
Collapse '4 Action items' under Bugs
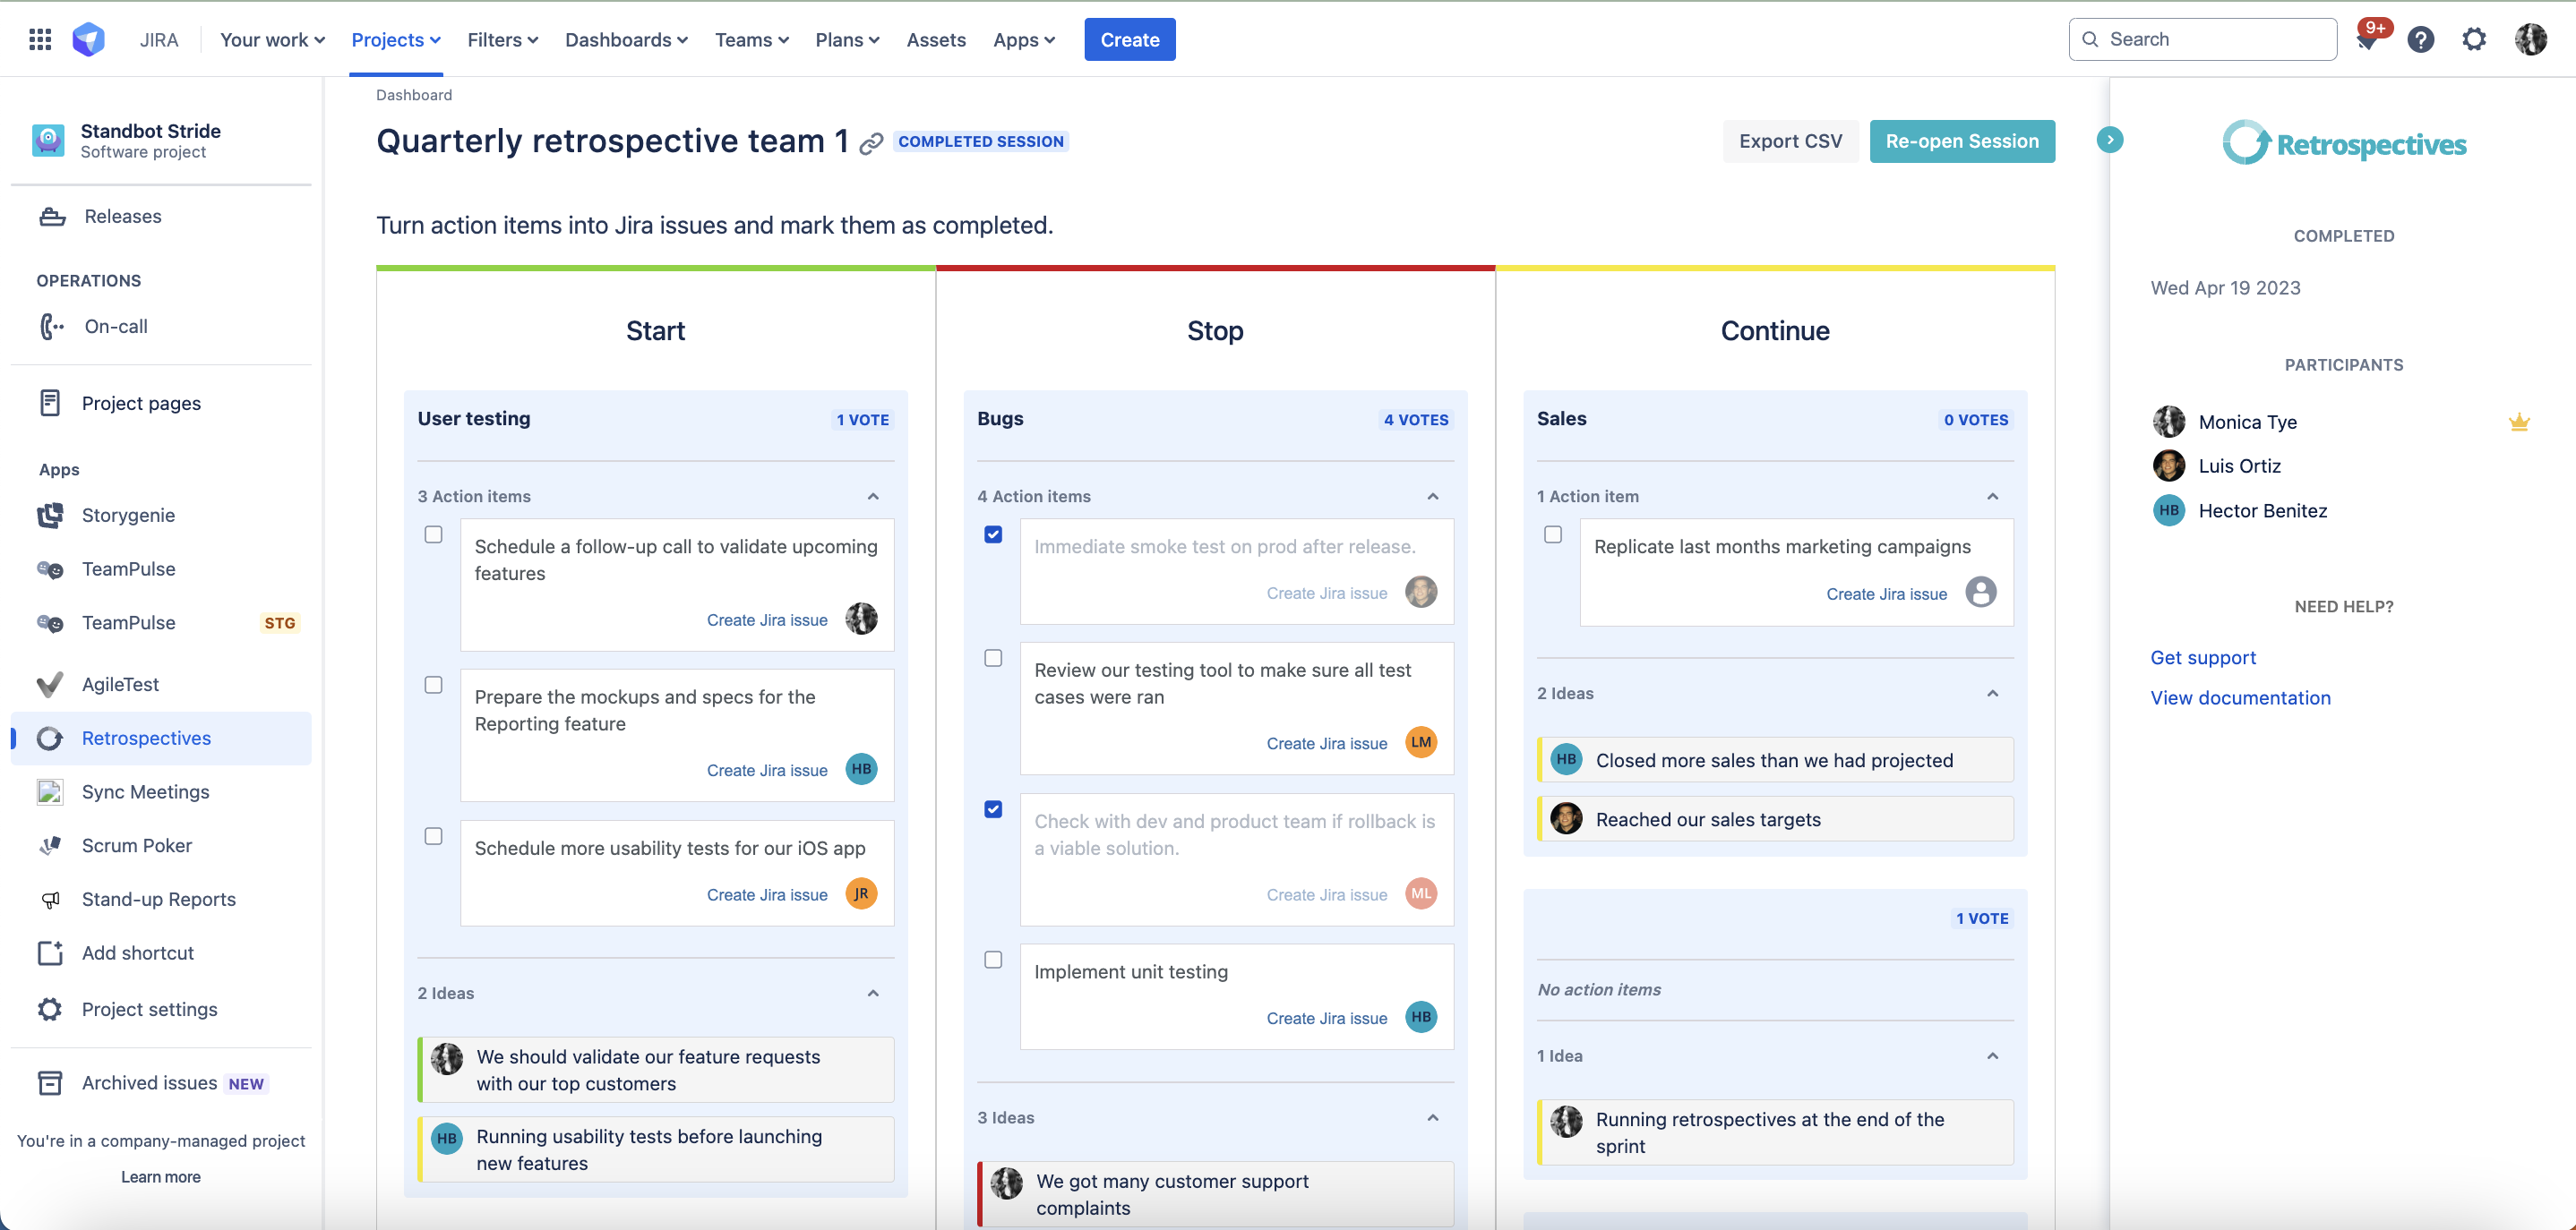(1433, 497)
